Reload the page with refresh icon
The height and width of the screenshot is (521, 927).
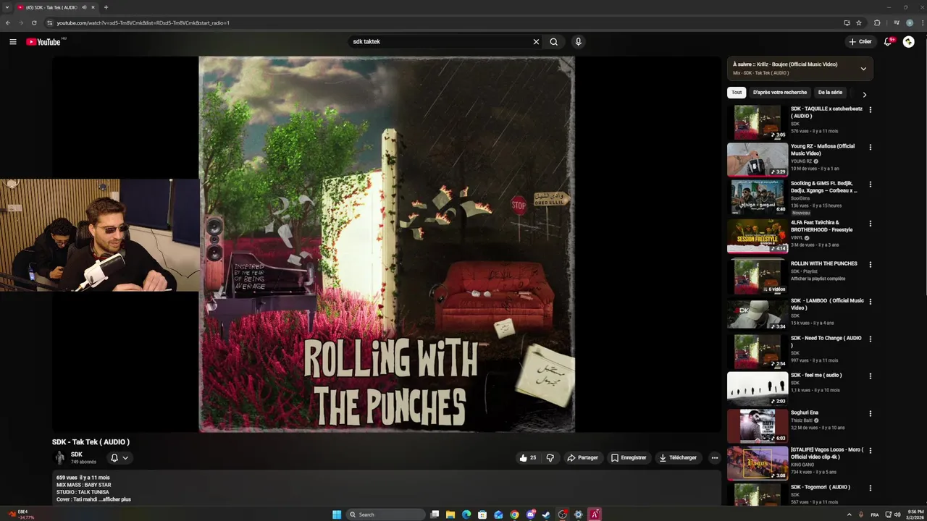(x=34, y=22)
